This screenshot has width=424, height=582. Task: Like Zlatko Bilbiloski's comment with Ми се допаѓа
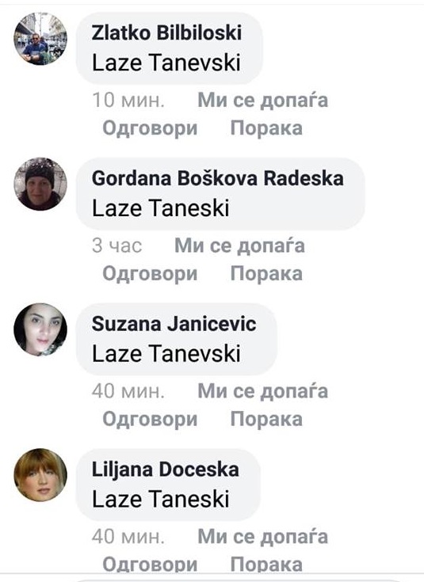pos(263,101)
